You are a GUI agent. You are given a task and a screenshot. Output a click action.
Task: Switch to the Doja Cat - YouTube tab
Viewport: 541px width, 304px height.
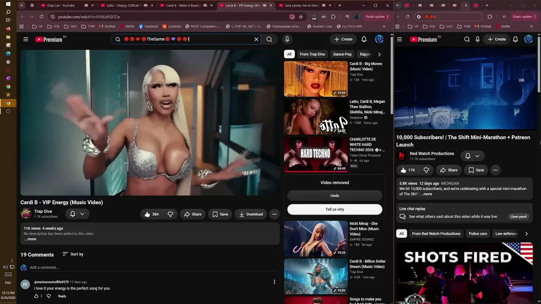[63, 5]
